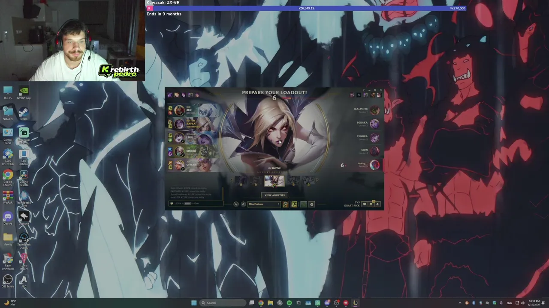The width and height of the screenshot is (549, 308).
Task: Click the VIEW ABILITIES button
Action: (274, 195)
